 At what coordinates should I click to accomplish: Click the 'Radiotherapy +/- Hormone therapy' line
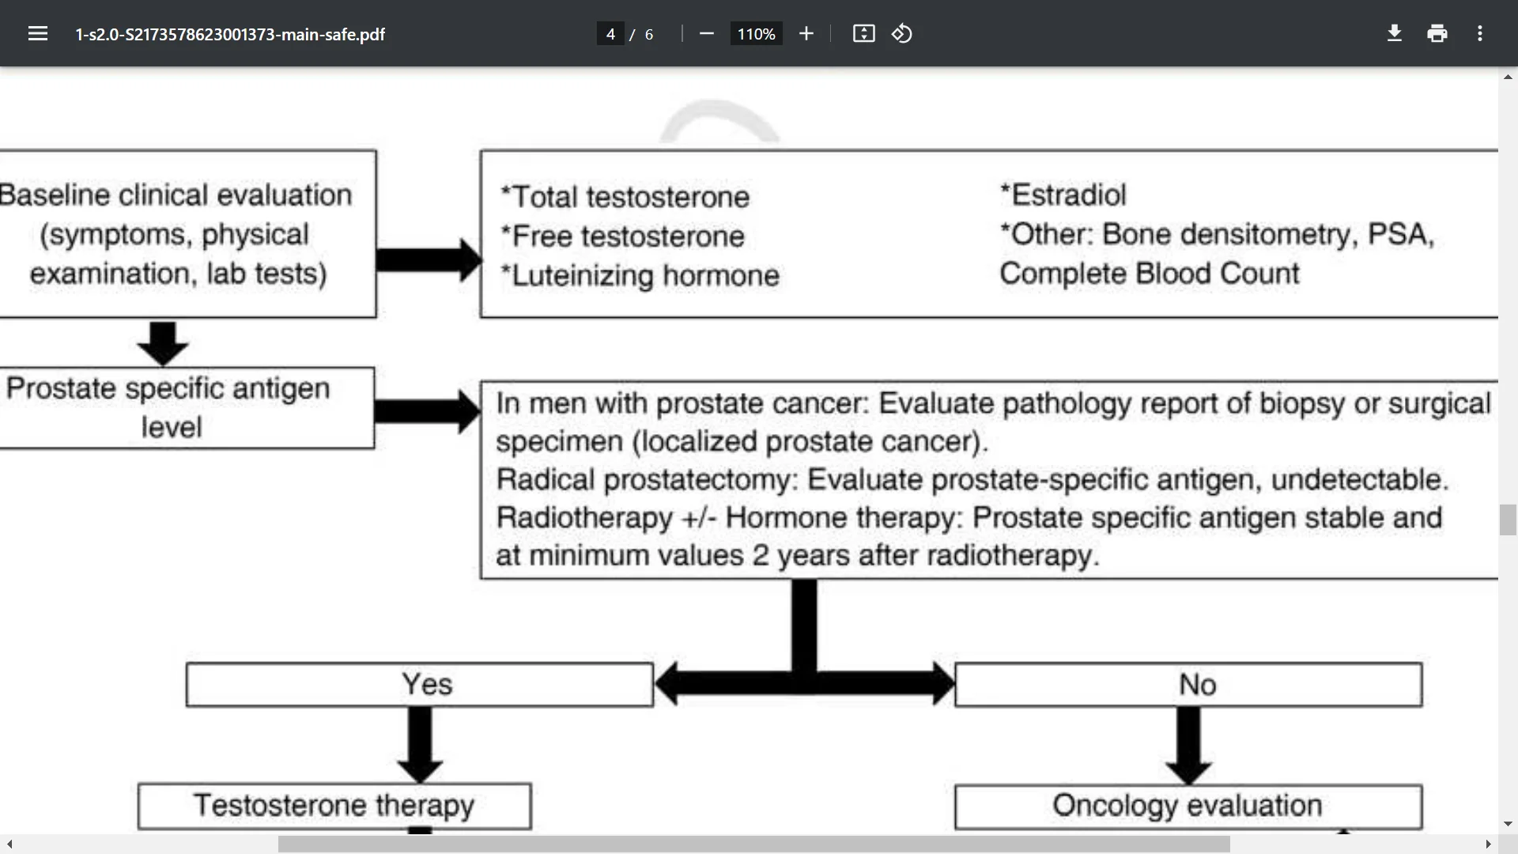969,517
